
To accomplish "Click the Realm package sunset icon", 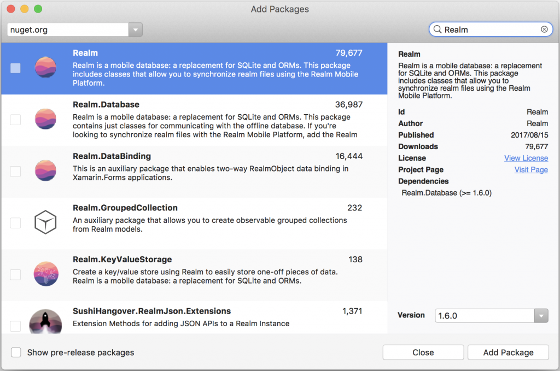I will tap(45, 67).
